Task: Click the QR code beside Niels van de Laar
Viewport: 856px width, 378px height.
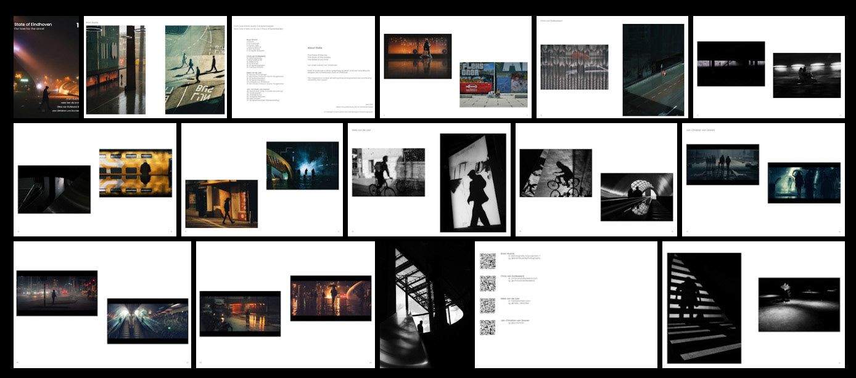Action: (488, 306)
